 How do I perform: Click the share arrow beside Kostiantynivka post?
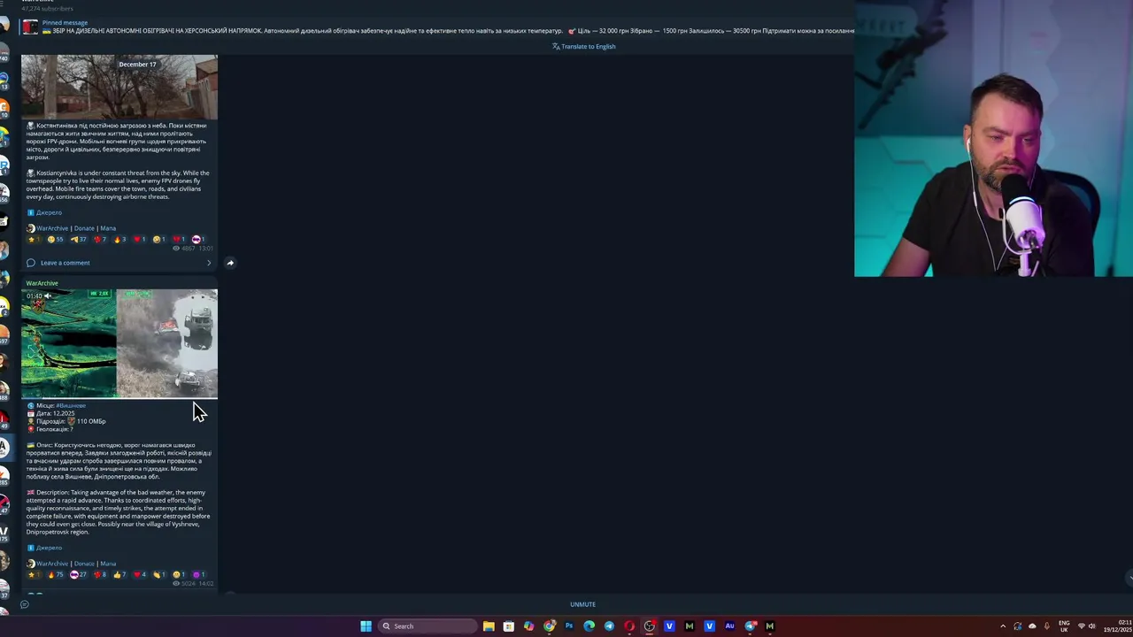[x=230, y=263]
